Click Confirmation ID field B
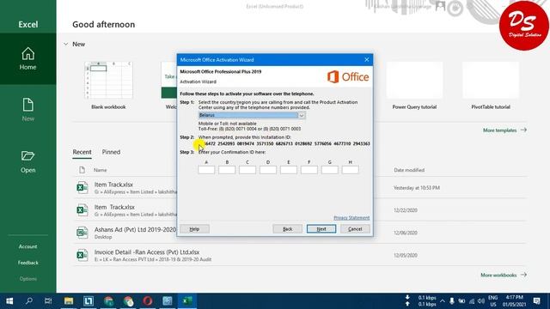550x309 pixels. pos(227,170)
